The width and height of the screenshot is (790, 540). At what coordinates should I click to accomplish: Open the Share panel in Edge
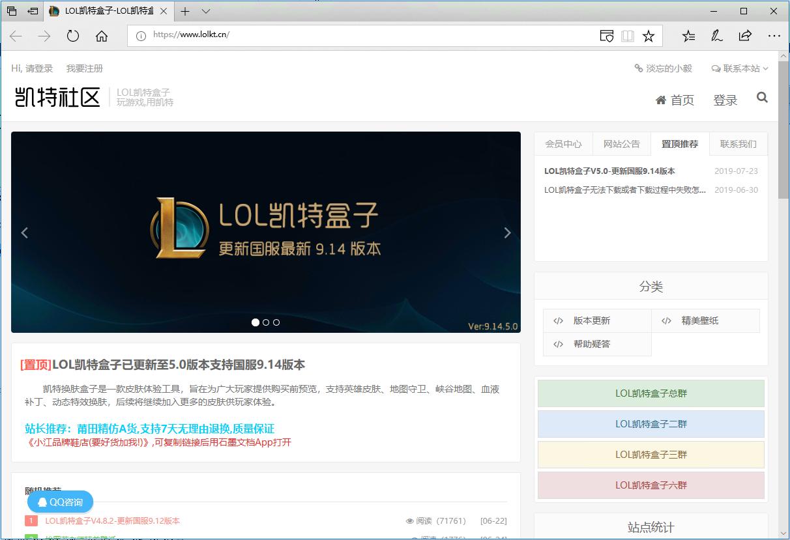(745, 36)
